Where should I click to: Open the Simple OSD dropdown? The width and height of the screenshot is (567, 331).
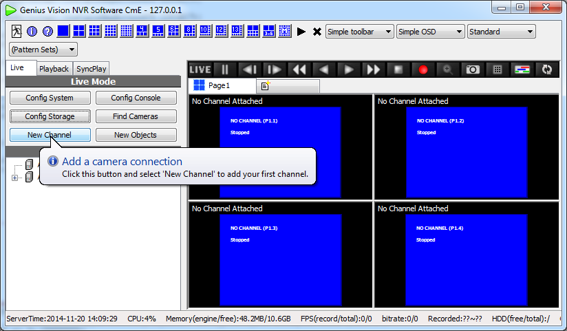[430, 32]
